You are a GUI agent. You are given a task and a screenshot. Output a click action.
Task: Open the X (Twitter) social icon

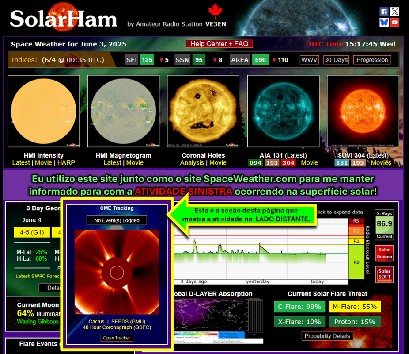coord(395,12)
